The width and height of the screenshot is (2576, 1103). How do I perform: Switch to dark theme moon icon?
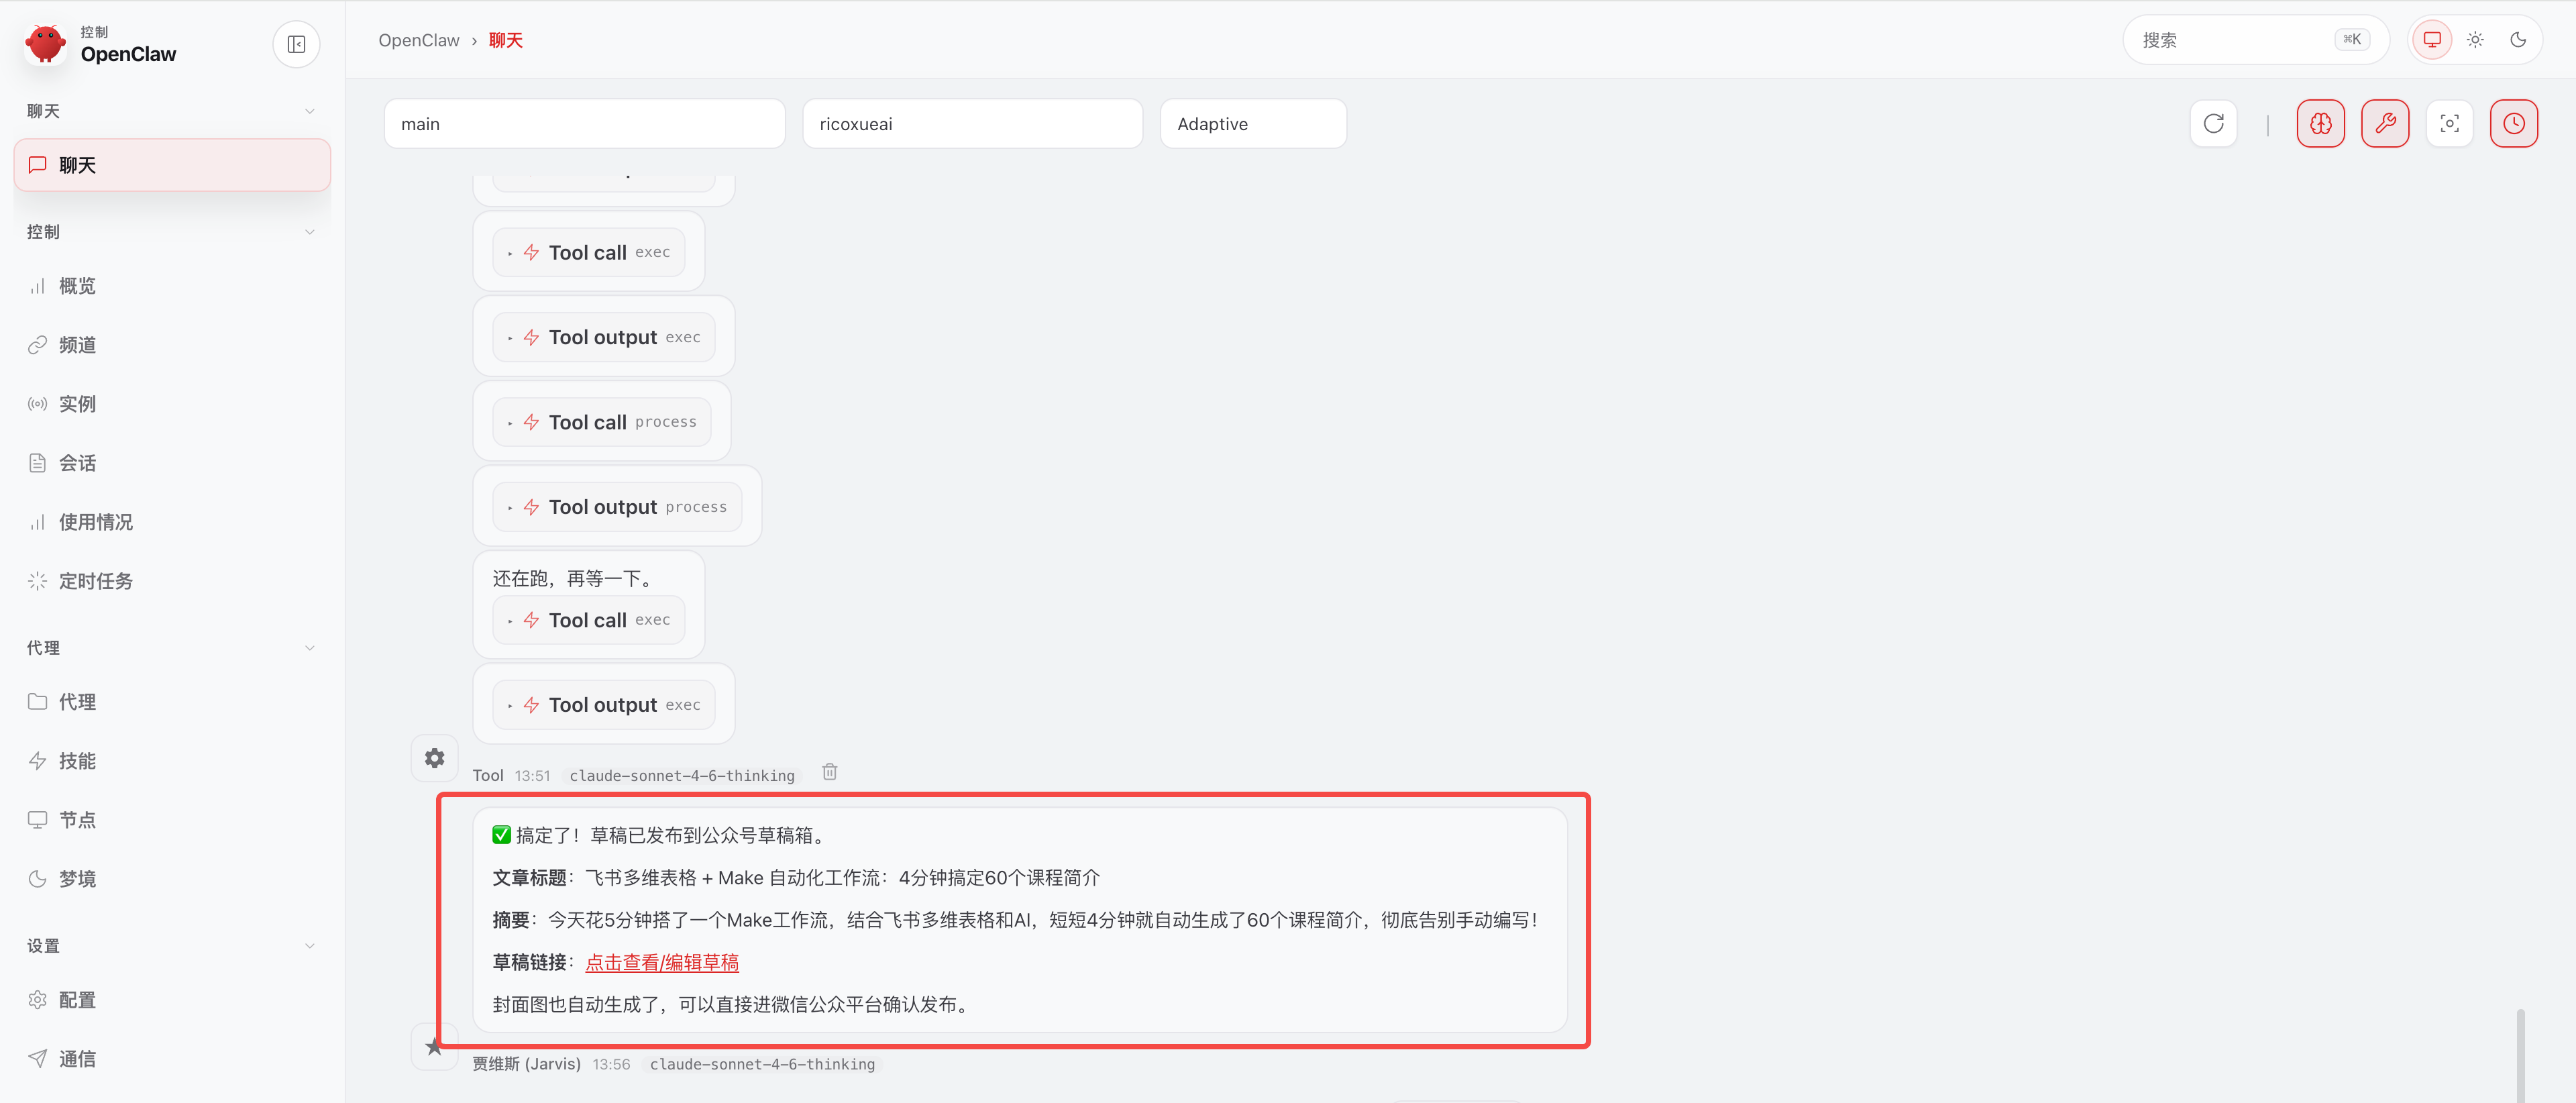coord(2518,40)
